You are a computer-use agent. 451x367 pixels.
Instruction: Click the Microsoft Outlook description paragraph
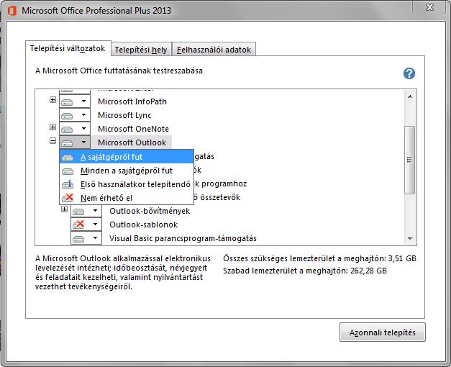123,273
